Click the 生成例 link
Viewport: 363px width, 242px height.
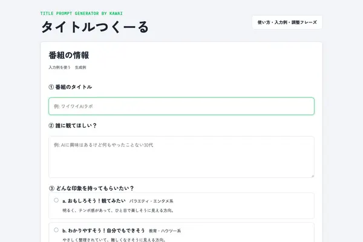(80, 67)
